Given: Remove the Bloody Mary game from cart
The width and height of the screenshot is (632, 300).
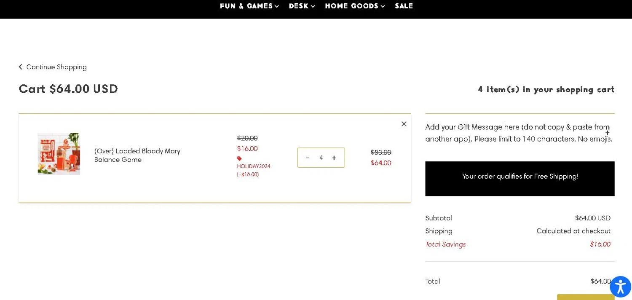Looking at the screenshot, I should pos(404,124).
